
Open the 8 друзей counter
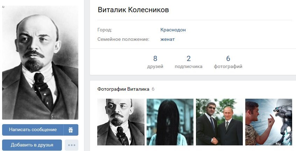(x=155, y=62)
